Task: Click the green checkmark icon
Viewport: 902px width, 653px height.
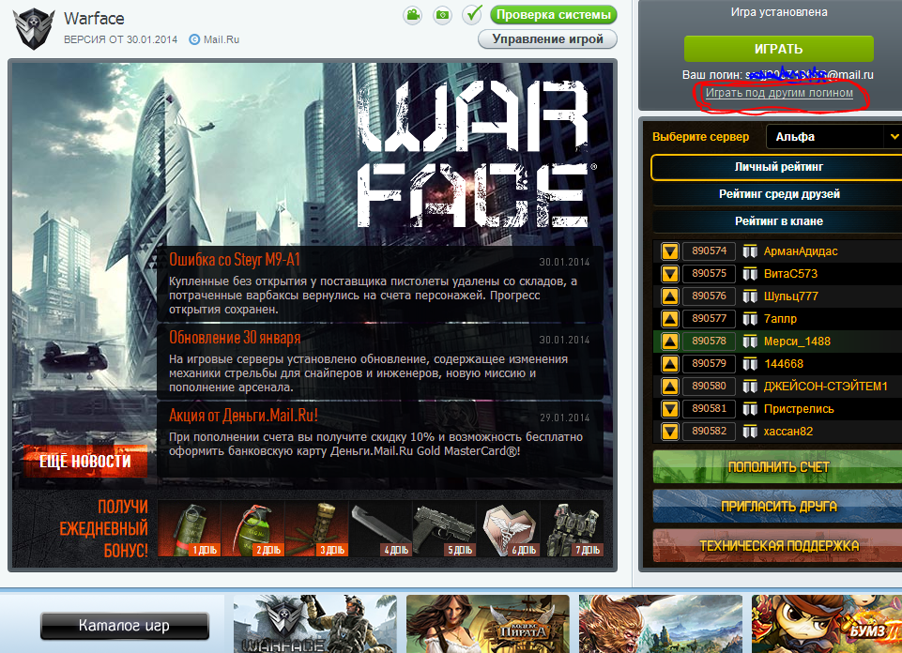Action: pyautogui.click(x=472, y=15)
